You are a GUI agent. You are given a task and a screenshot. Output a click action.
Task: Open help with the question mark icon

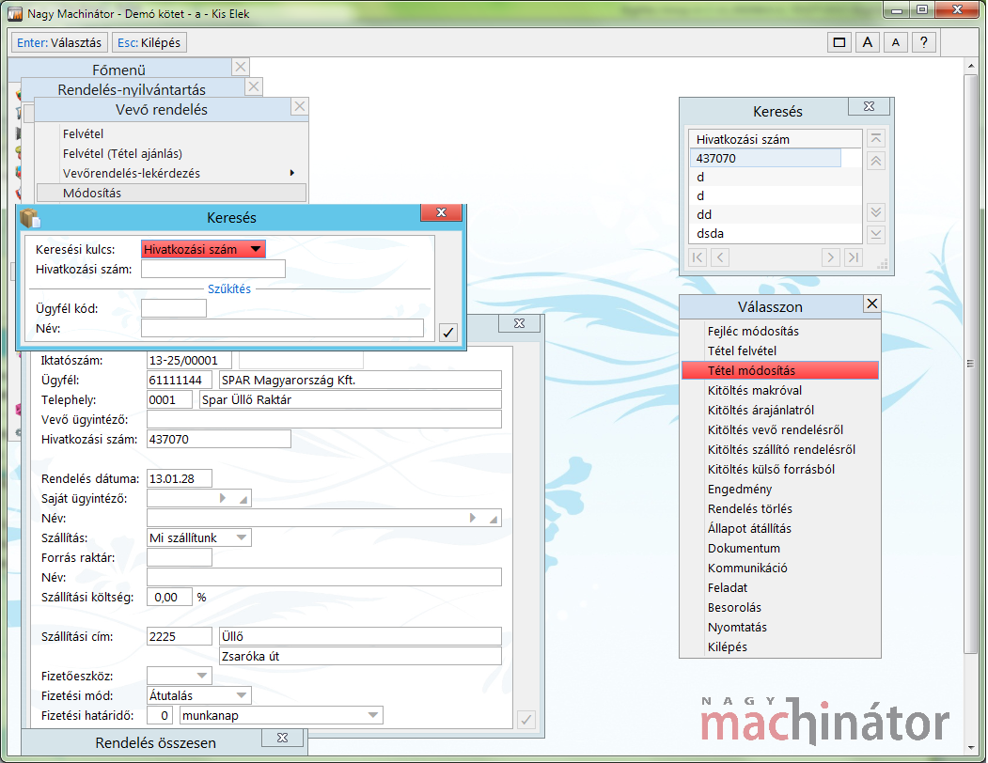tap(924, 42)
